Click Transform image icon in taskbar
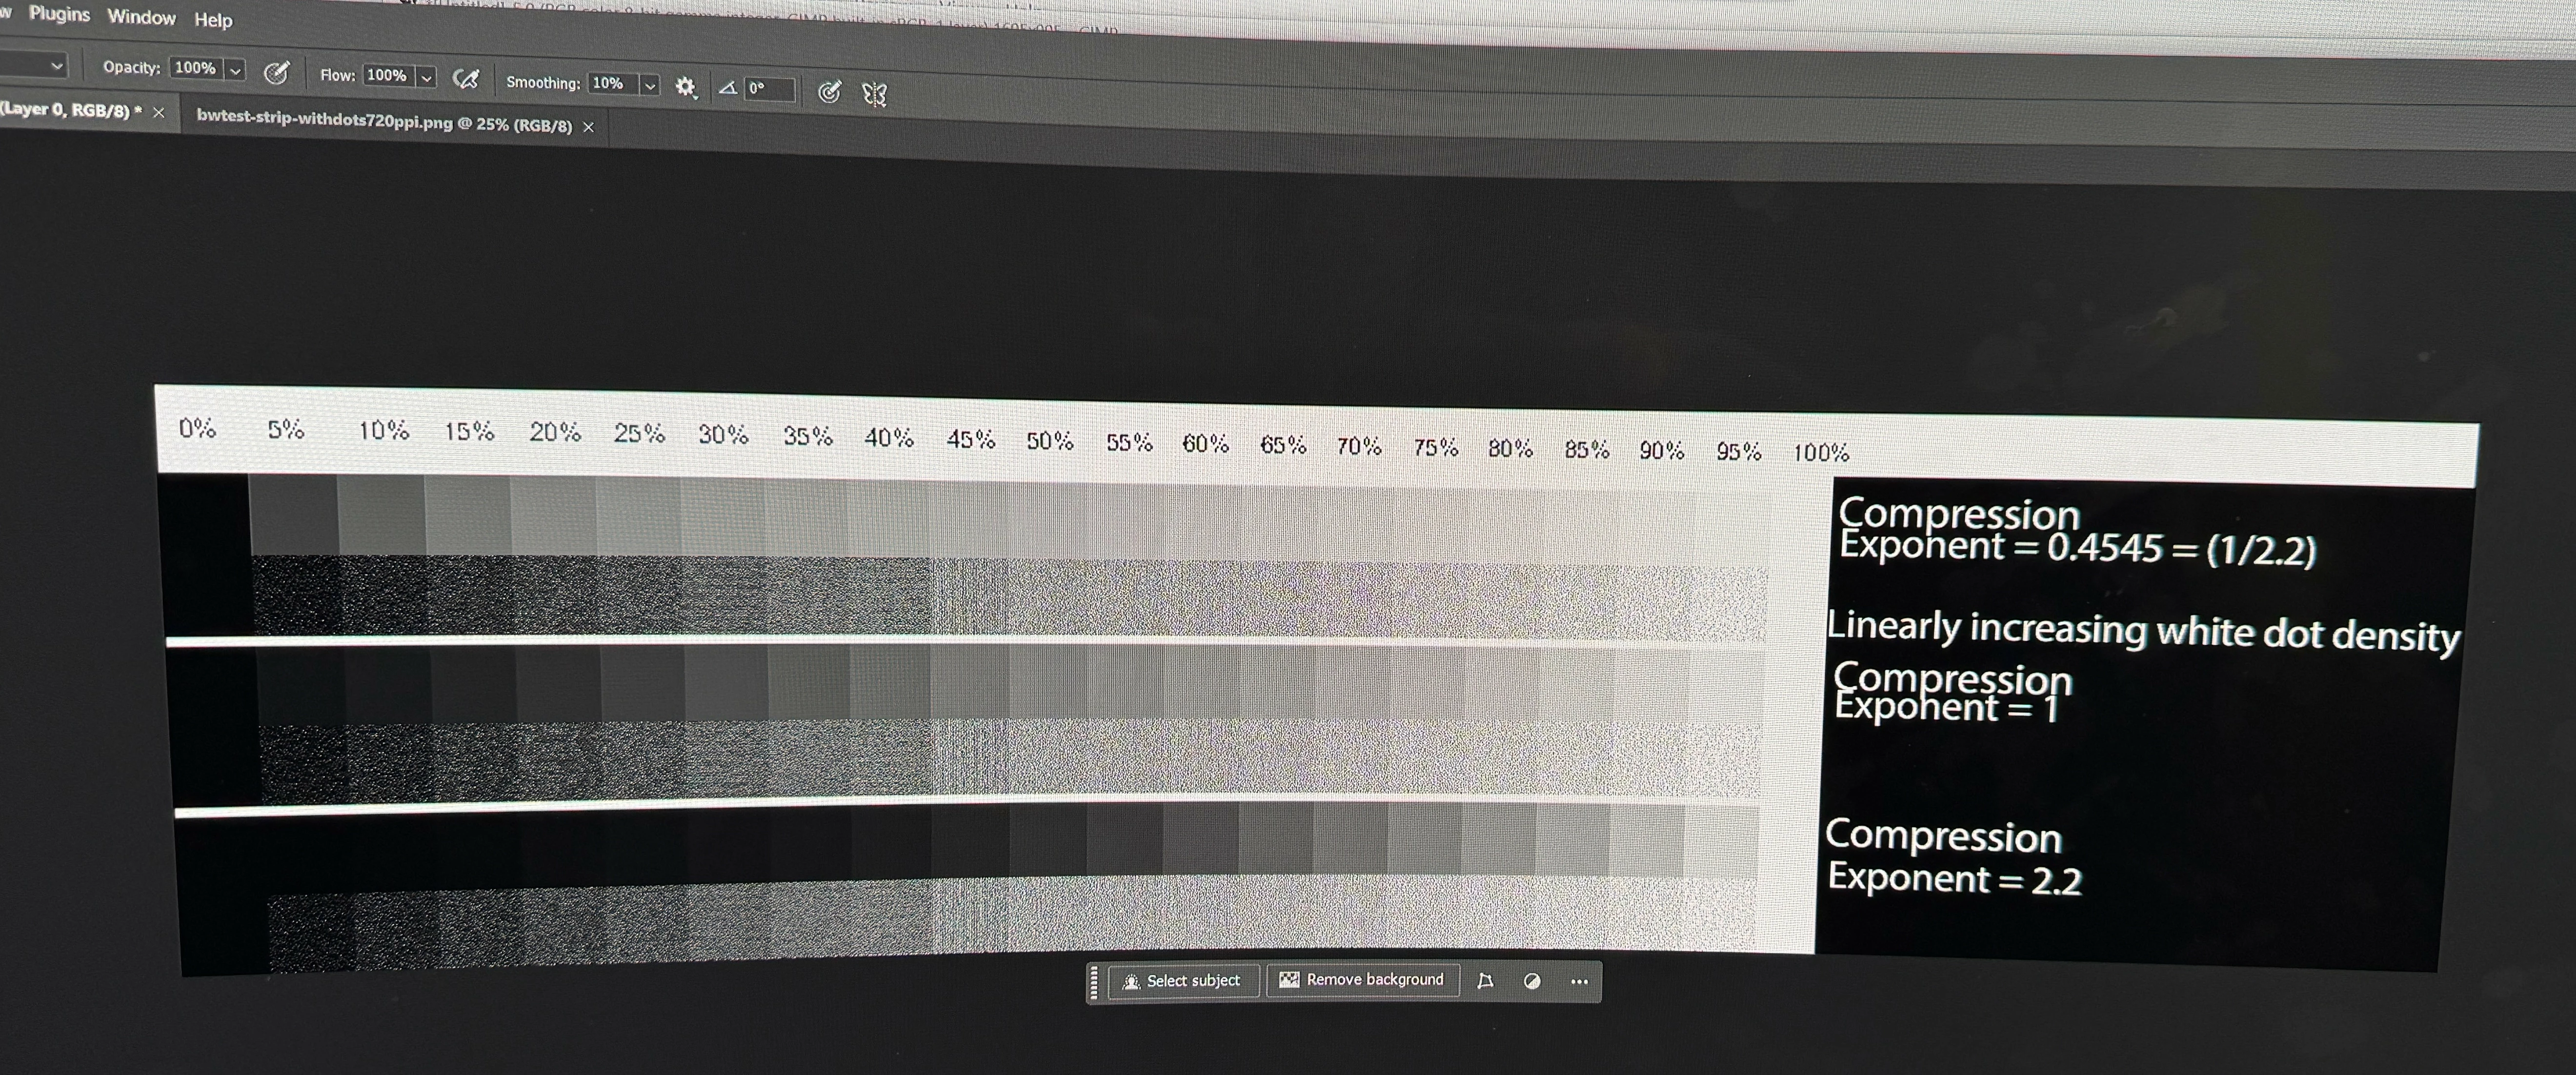The width and height of the screenshot is (2576, 1075). [x=1485, y=981]
